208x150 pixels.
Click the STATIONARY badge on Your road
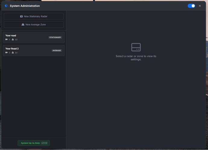55,37
